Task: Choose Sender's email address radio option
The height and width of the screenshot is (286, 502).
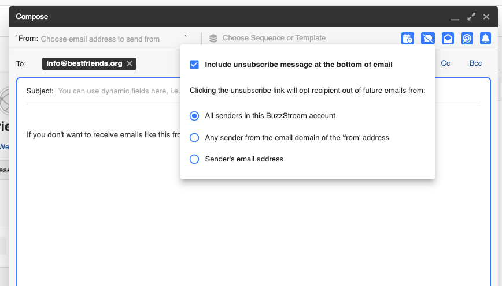Action: click(x=194, y=159)
